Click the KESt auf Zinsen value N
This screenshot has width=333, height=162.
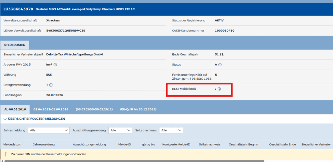(216, 75)
